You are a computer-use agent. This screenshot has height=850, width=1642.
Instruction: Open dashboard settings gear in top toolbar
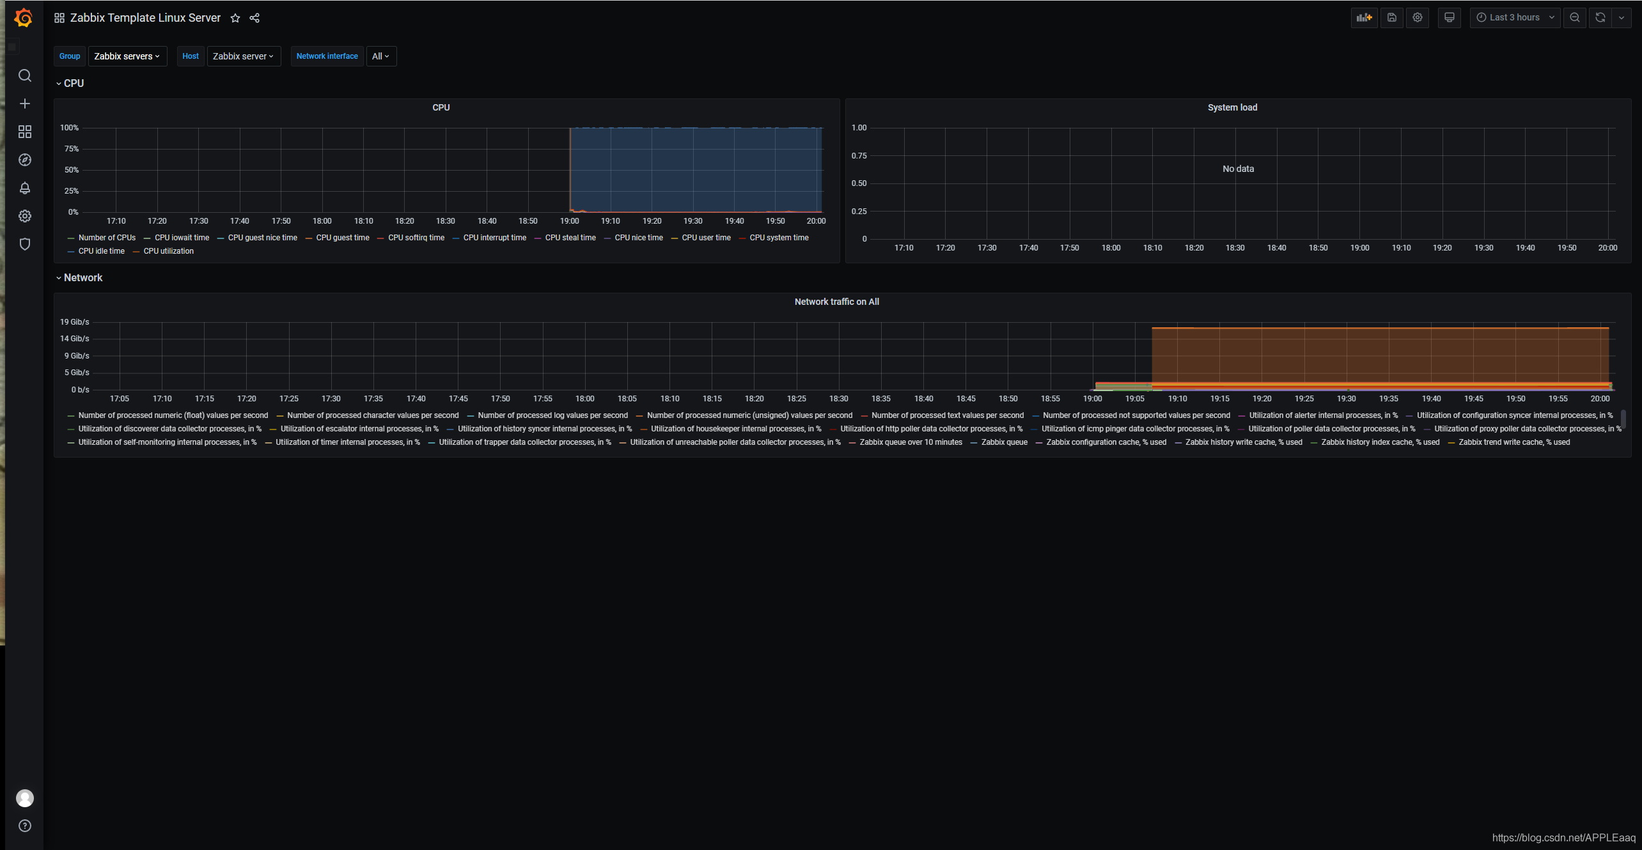click(x=1418, y=18)
